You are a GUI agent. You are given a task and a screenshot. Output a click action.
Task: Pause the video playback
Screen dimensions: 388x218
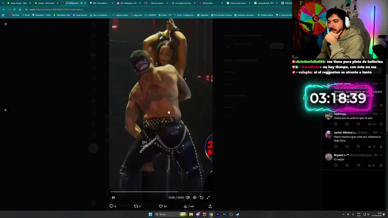coord(113,197)
